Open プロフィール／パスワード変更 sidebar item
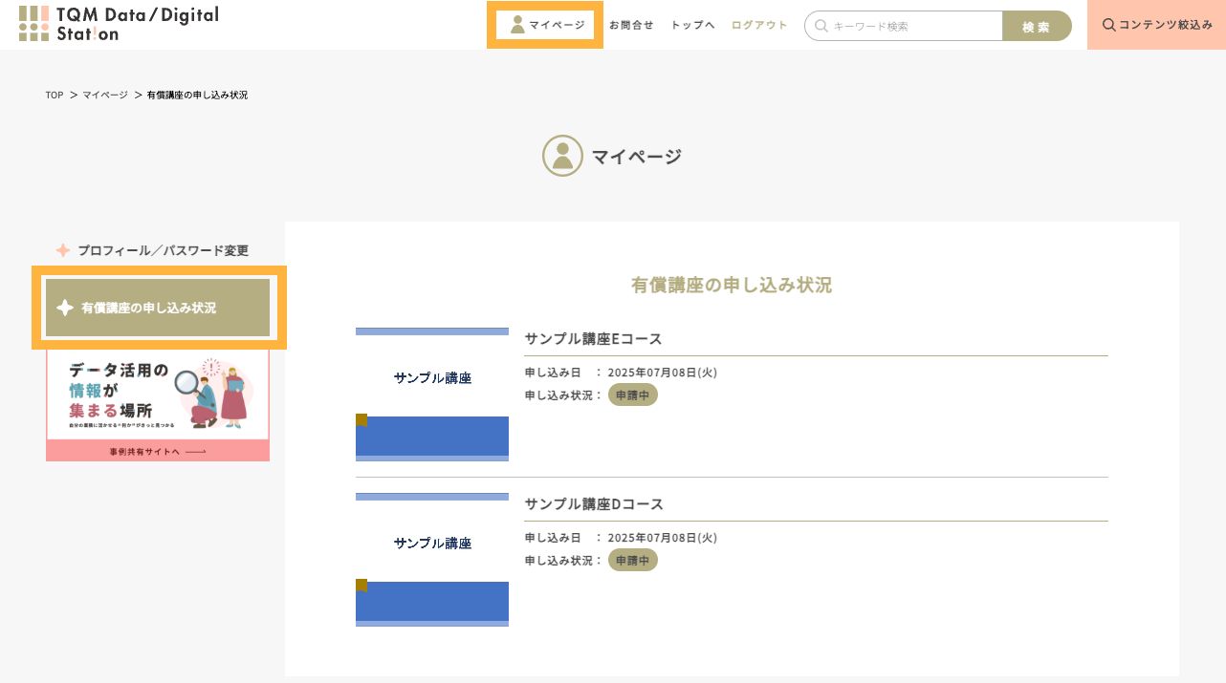 (x=163, y=250)
